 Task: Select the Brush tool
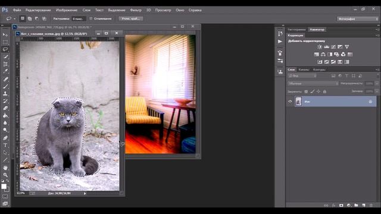(5, 86)
